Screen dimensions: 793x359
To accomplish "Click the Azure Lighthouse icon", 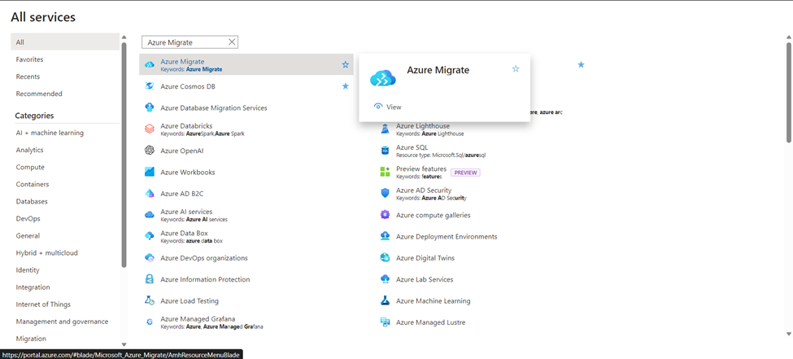I will click(x=385, y=129).
